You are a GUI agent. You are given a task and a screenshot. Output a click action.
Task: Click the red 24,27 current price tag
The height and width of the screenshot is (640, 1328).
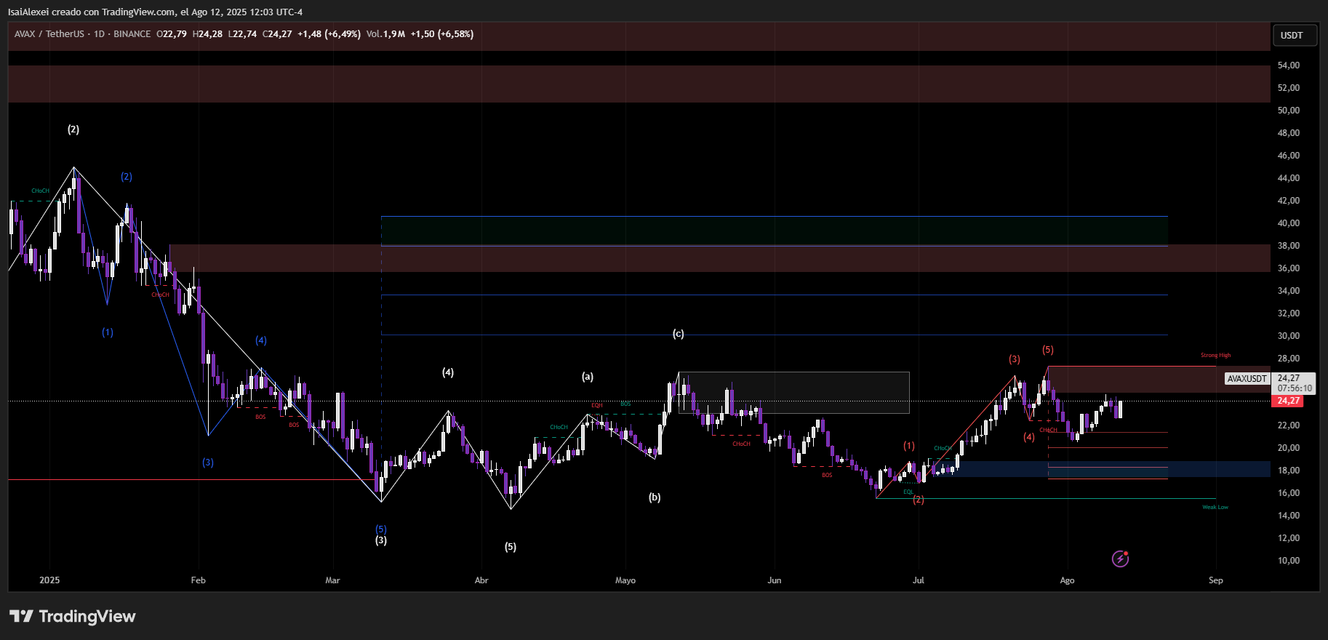(x=1288, y=401)
